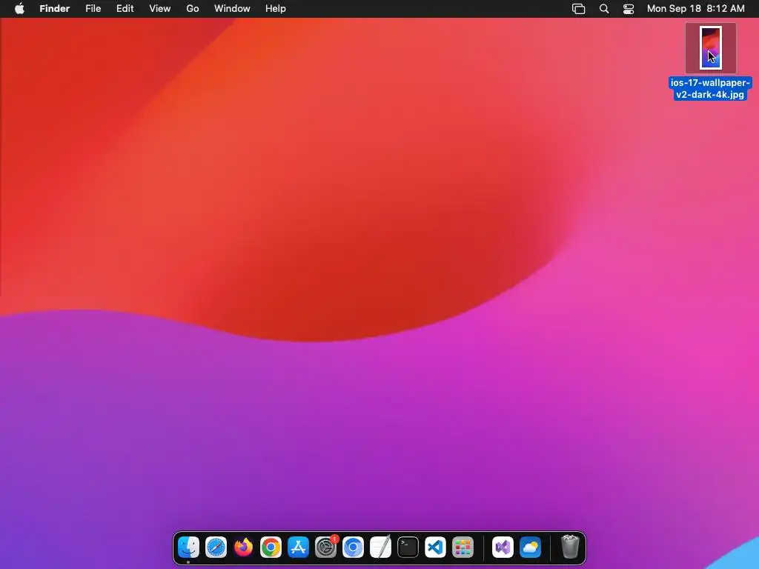Open the Help menu

[x=276, y=9]
